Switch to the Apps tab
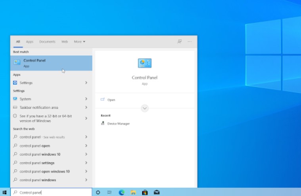Screen dimensions: 301x196 pyautogui.click(x=30, y=41)
